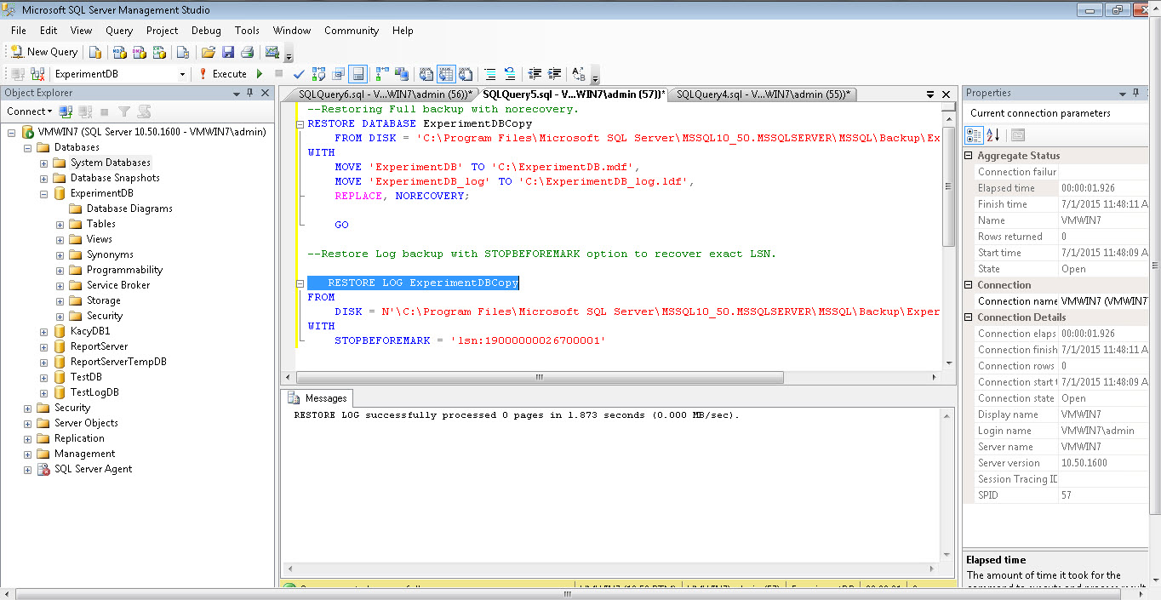Switch output to Results to Grid

pos(446,74)
